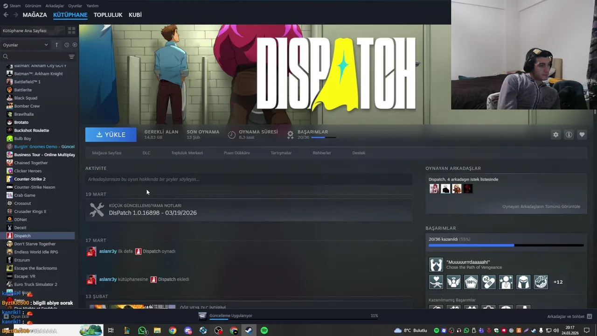Open the Görünüm menu
The height and width of the screenshot is (336, 597).
coord(33,6)
